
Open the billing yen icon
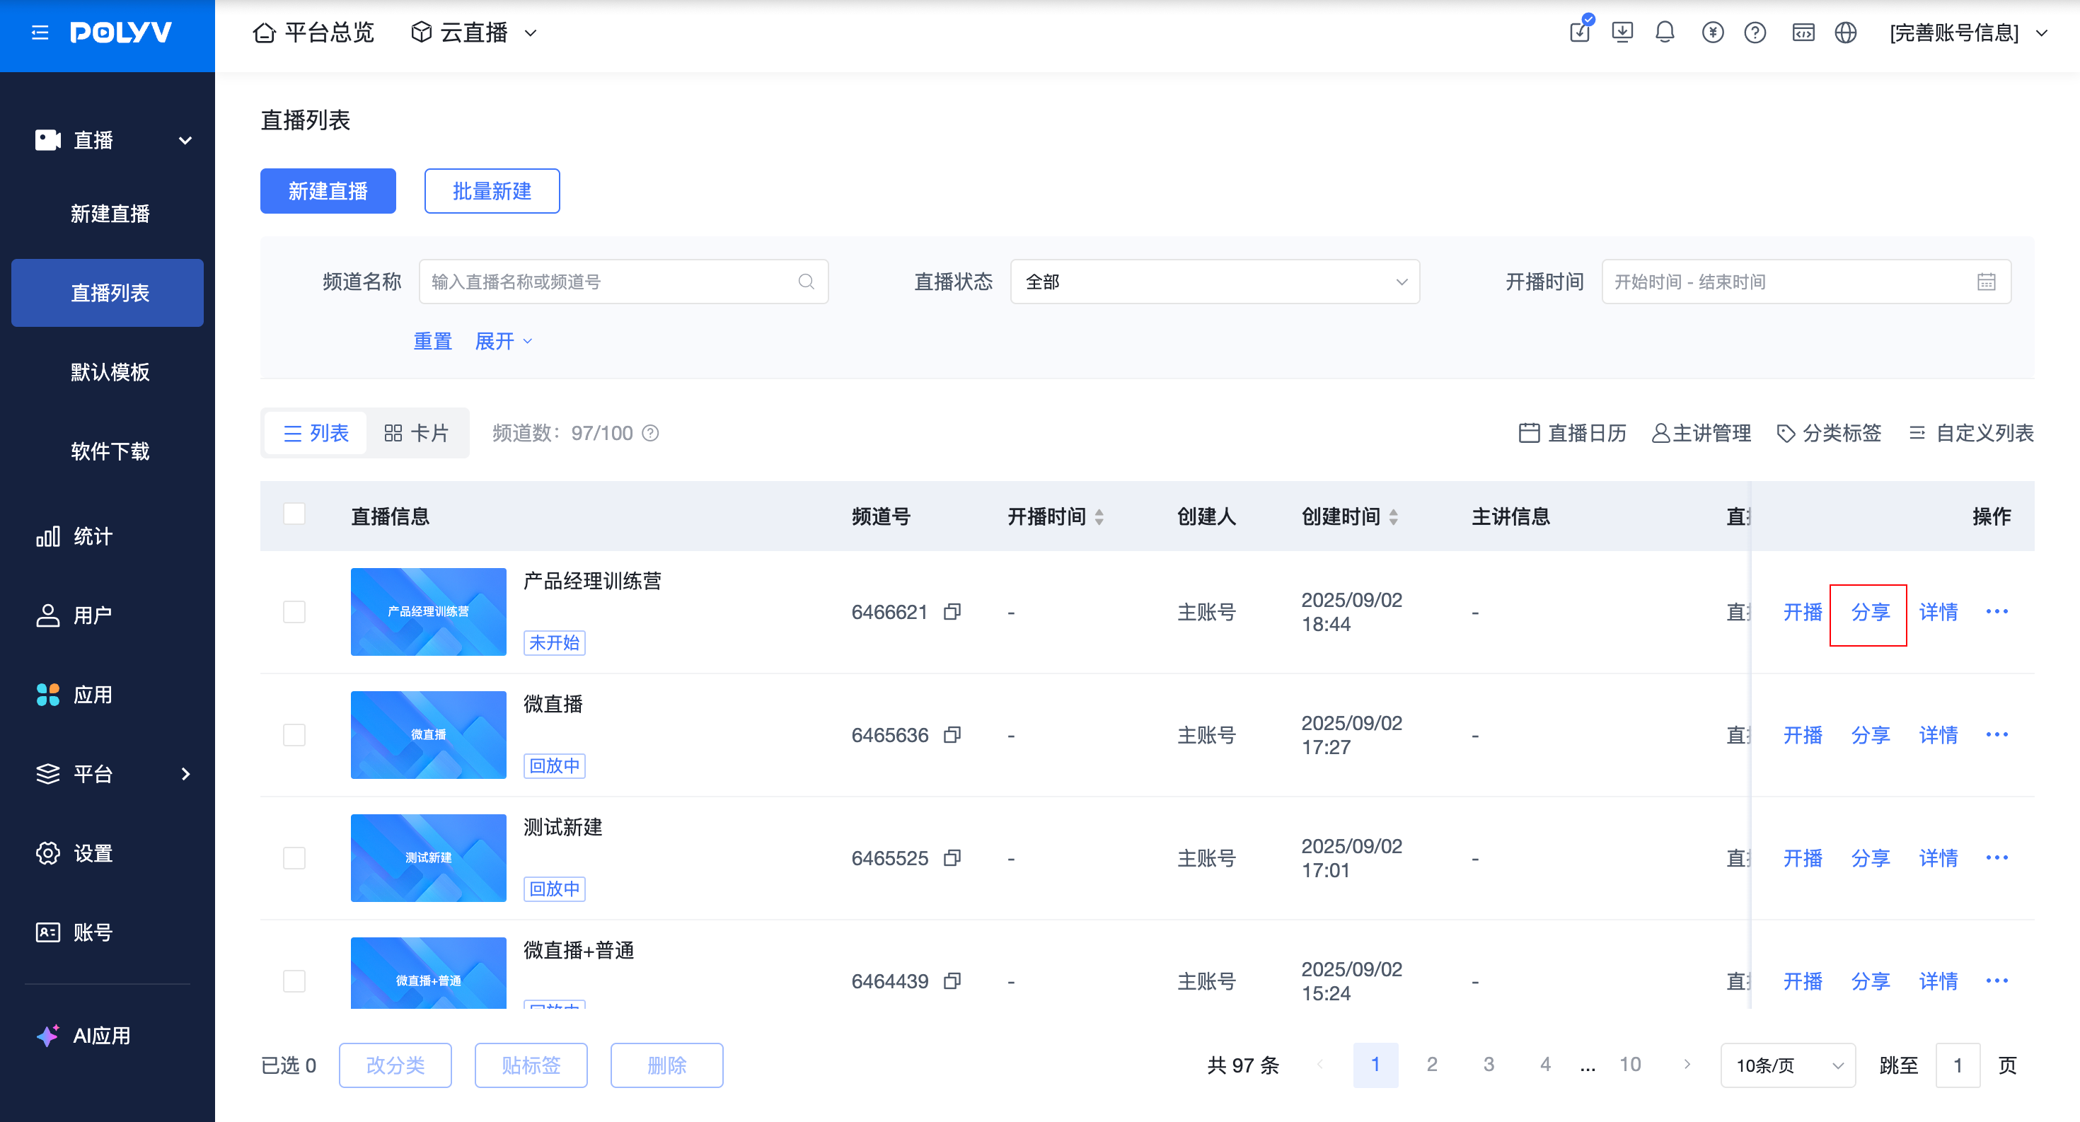[x=1713, y=33]
